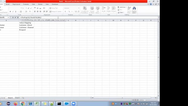Confirm formula entry with checkmark

(x=15, y=18)
